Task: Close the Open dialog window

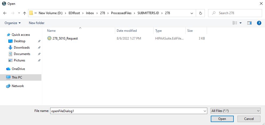Action: (261, 4)
